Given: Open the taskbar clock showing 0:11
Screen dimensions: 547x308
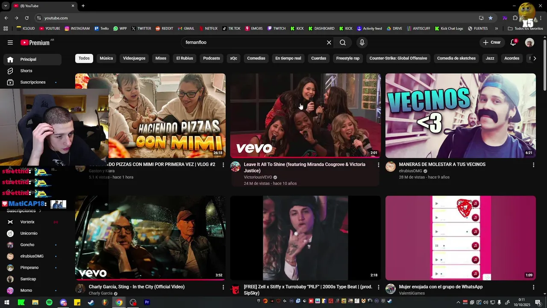Looking at the screenshot, I should coord(522,302).
